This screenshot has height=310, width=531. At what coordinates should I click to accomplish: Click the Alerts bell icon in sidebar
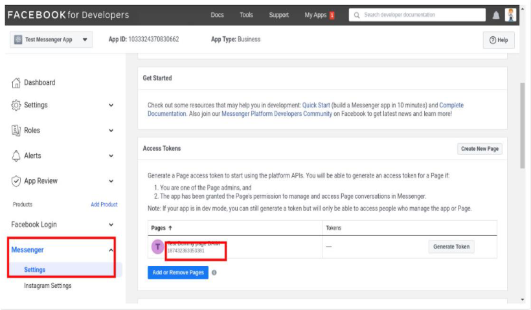click(x=16, y=156)
